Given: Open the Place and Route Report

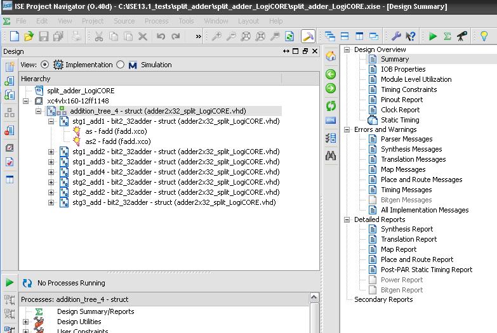Looking at the screenshot, I should [x=417, y=259].
